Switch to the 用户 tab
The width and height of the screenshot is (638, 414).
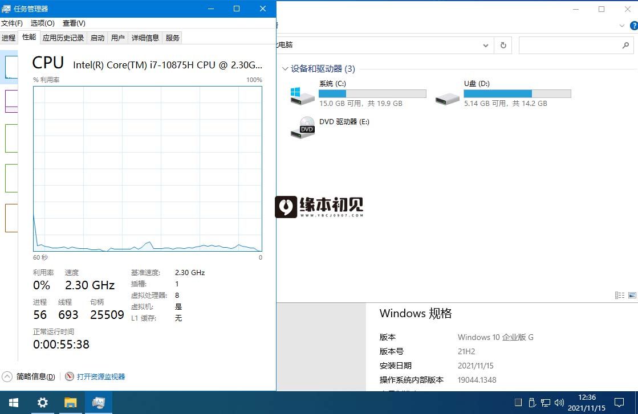(x=117, y=38)
